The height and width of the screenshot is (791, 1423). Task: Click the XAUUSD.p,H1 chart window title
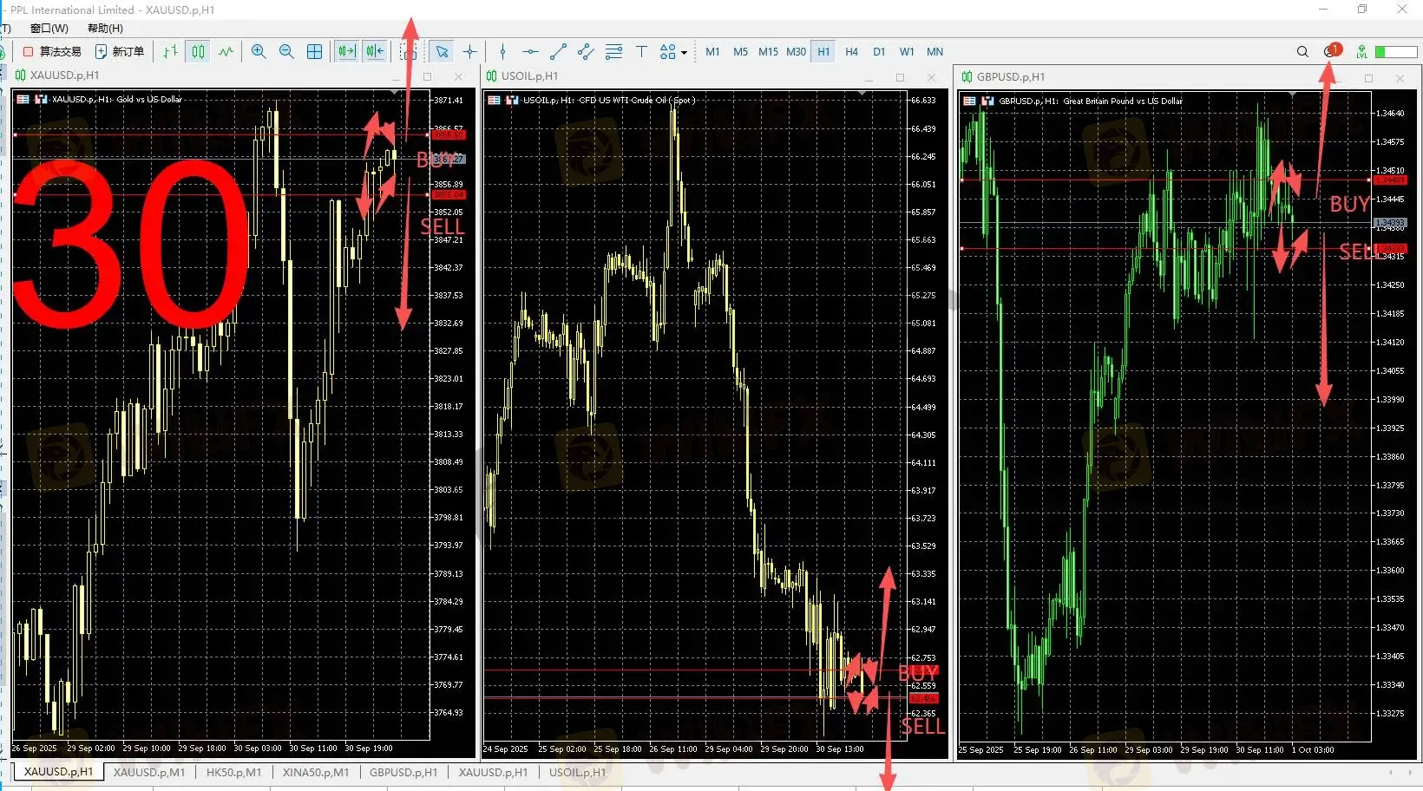coord(65,75)
